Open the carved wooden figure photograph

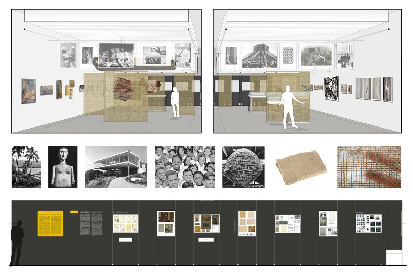pos(63,167)
